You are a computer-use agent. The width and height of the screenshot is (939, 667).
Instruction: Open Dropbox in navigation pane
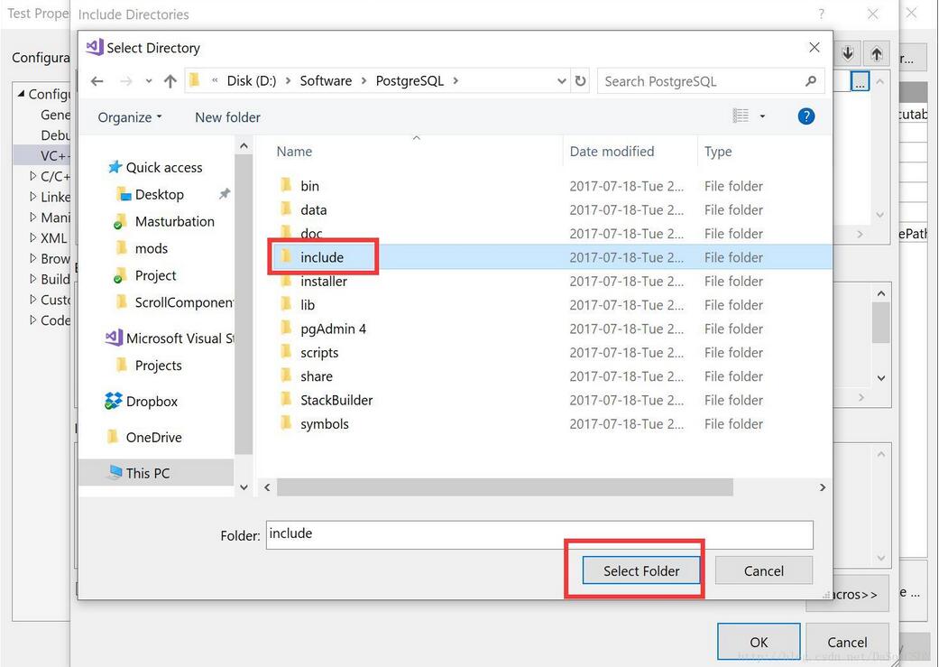point(151,402)
